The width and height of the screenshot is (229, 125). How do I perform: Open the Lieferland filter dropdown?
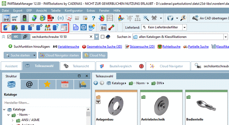click(x=185, y=27)
